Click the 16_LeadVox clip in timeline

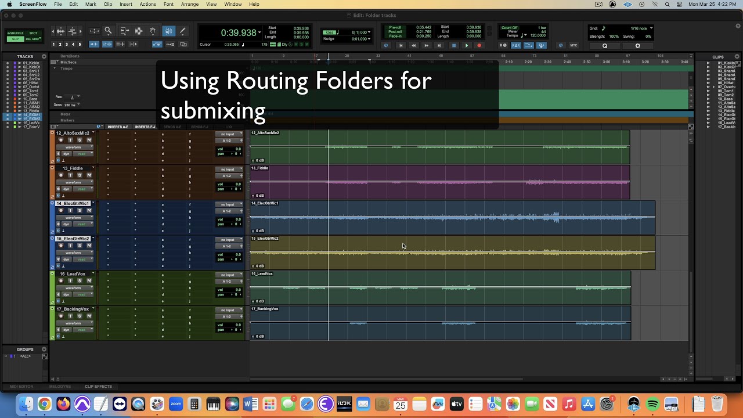pos(440,287)
